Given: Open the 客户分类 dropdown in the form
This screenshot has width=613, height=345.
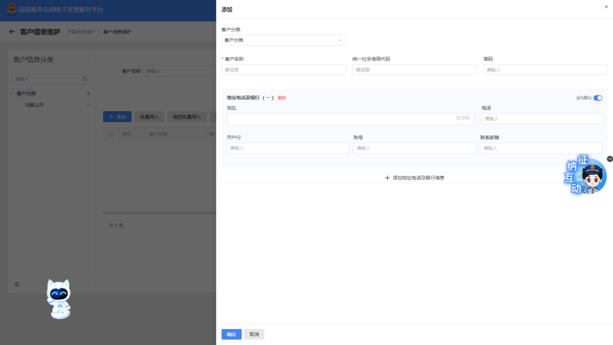Looking at the screenshot, I should 283,40.
